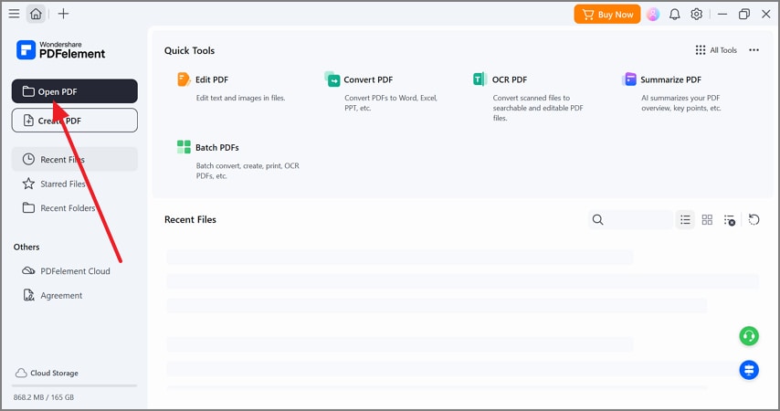The image size is (780, 411).
Task: Open the hamburger menu
Action: pyautogui.click(x=14, y=14)
